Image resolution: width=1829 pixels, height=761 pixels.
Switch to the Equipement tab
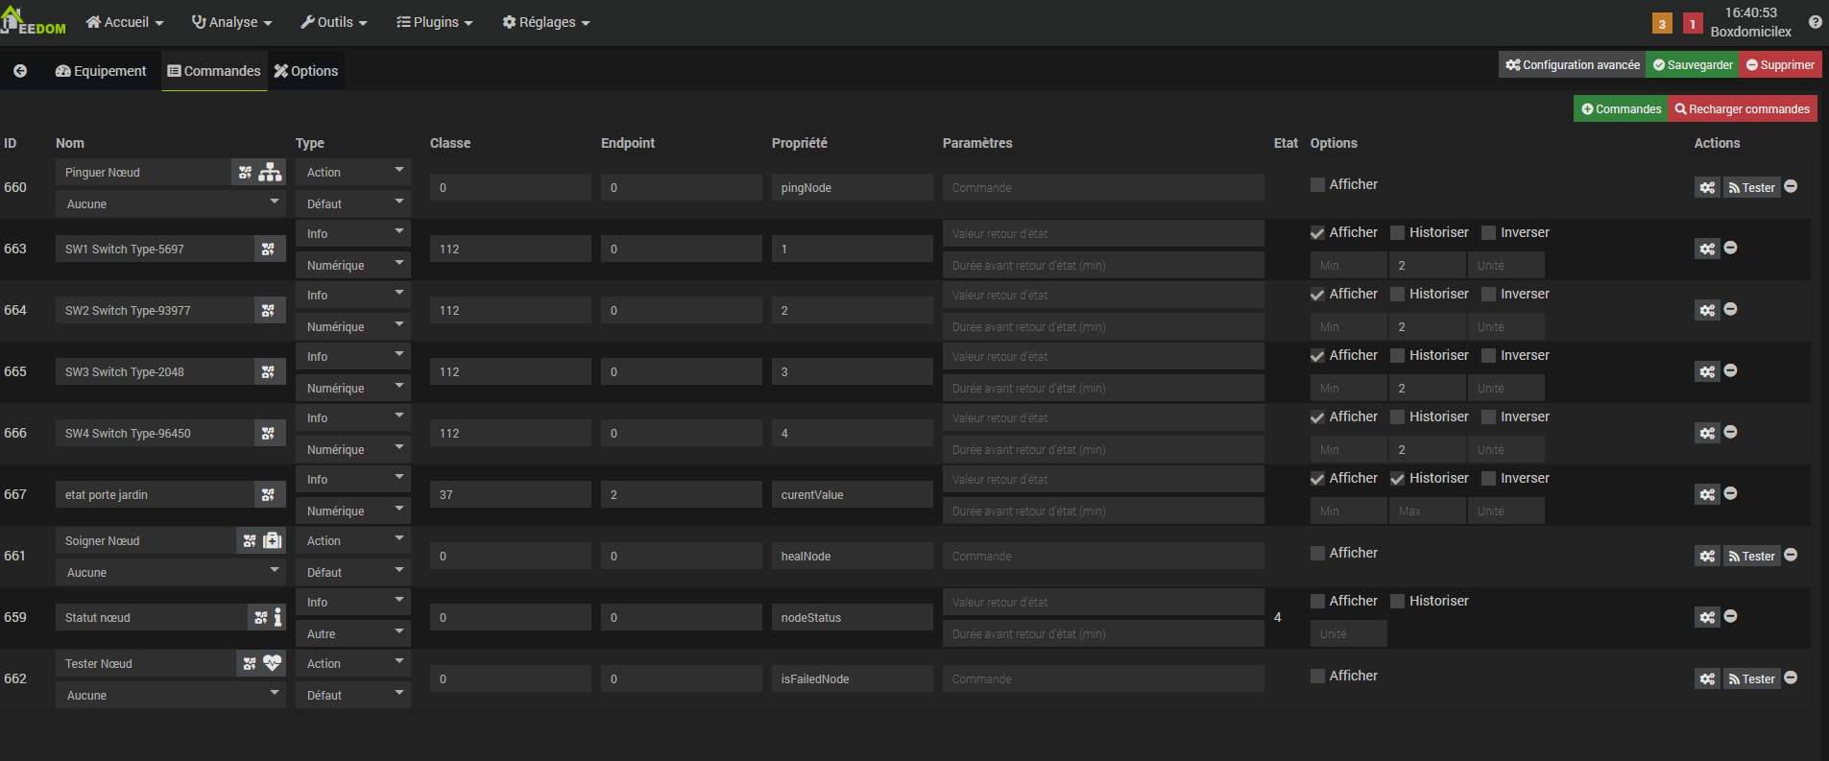point(101,71)
